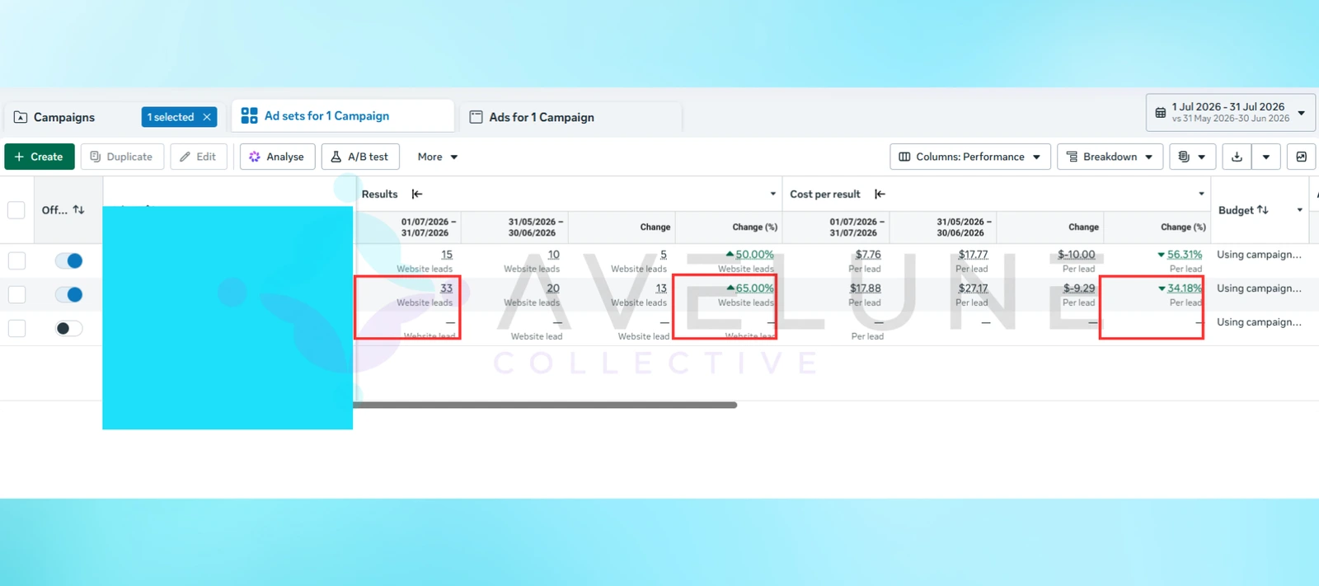Click the 56.31% cost change value
Screen dimensions: 1319x586
[x=1185, y=255]
